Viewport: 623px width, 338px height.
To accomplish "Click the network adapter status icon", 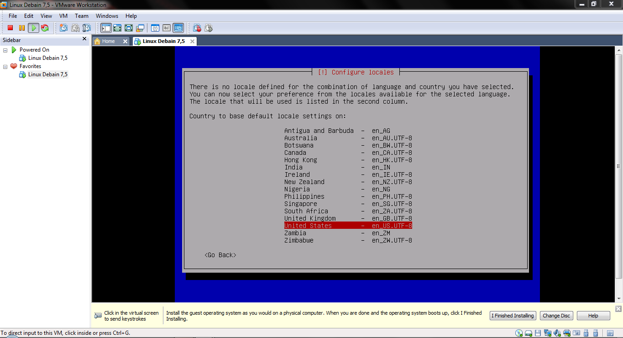I will 548,333.
